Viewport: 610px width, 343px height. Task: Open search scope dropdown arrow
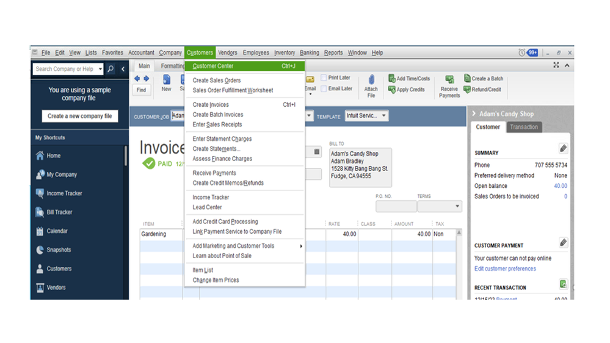[x=100, y=69]
